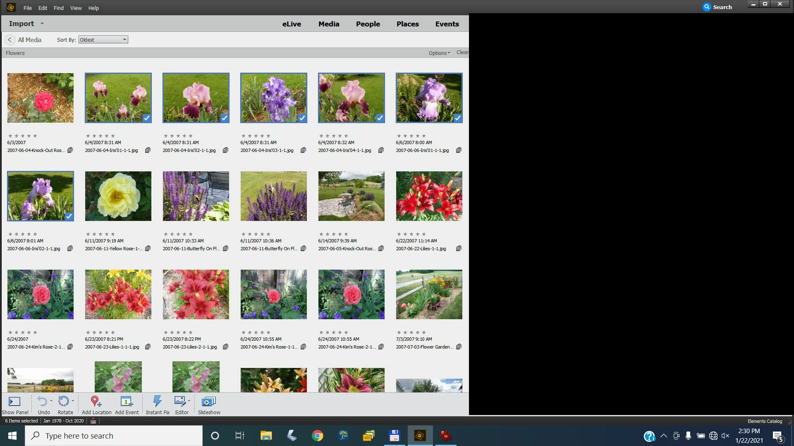Open the Editor icon

tap(180, 401)
